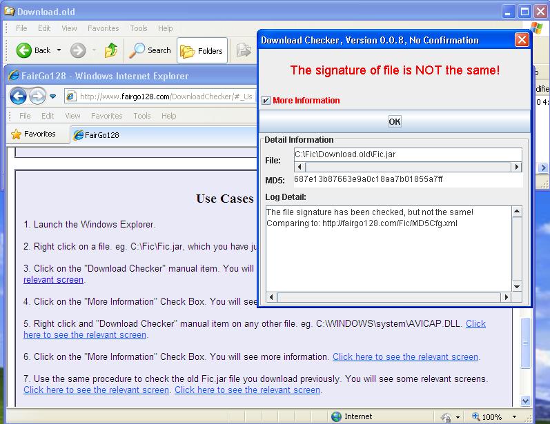
Task: Open the 'relevant screen' link in step 3
Action: point(53,280)
